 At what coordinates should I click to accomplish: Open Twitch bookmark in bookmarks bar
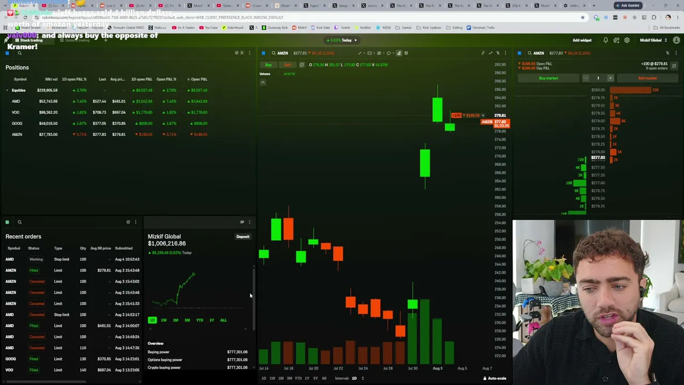click(343, 28)
